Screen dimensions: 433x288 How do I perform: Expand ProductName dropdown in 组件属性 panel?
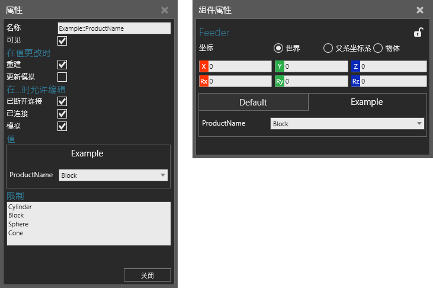pyautogui.click(x=347, y=124)
